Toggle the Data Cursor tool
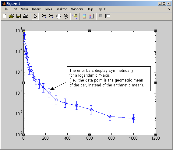 [x=75, y=16]
